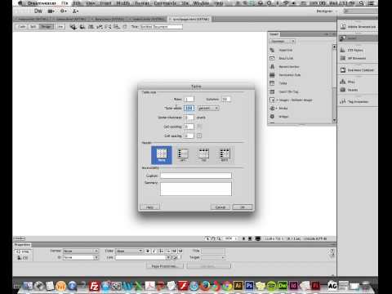Select the None header option in Table dialog
The height and width of the screenshot is (294, 392).
coord(162,155)
